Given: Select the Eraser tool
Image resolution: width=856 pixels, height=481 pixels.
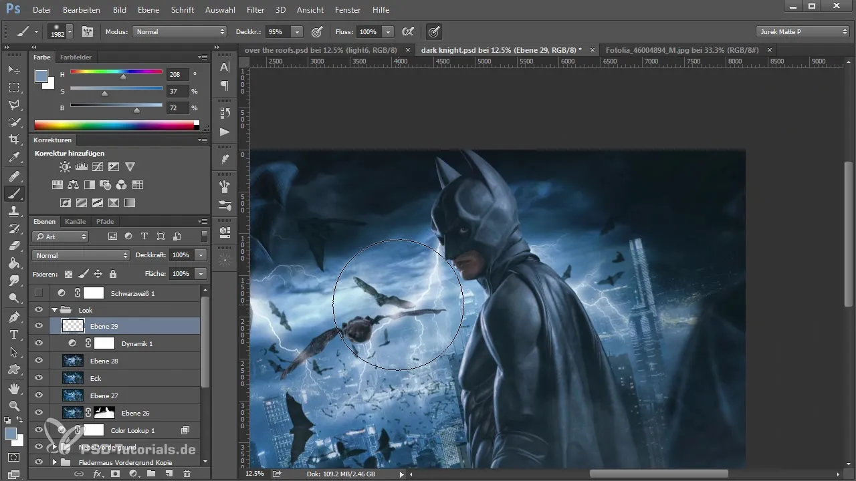Looking at the screenshot, I should click(x=14, y=246).
